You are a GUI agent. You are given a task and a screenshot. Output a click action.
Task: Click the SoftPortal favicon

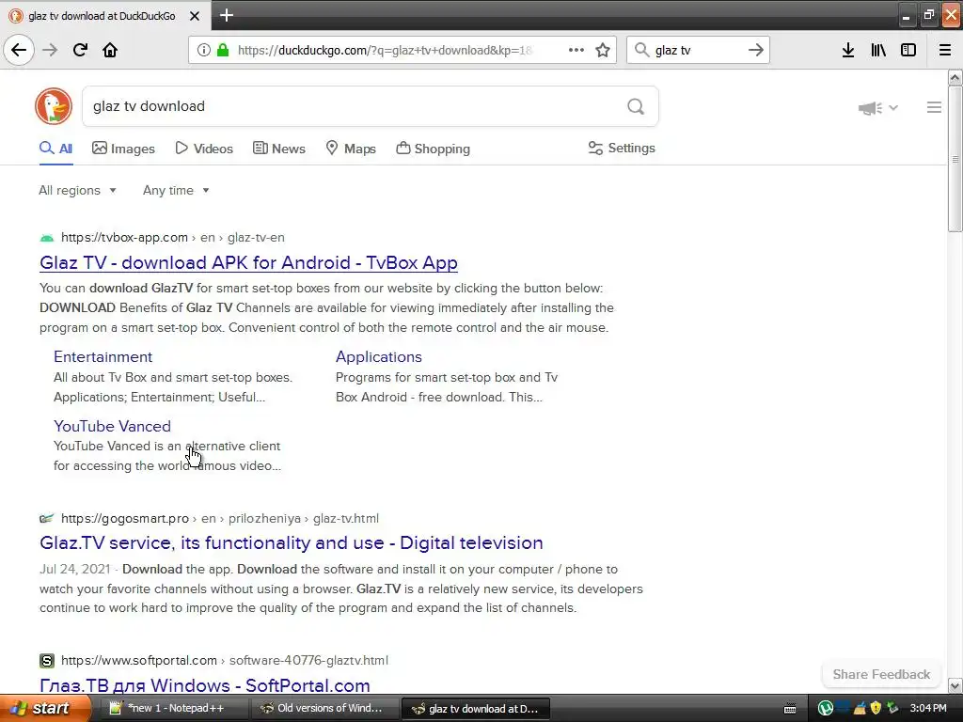tap(47, 661)
